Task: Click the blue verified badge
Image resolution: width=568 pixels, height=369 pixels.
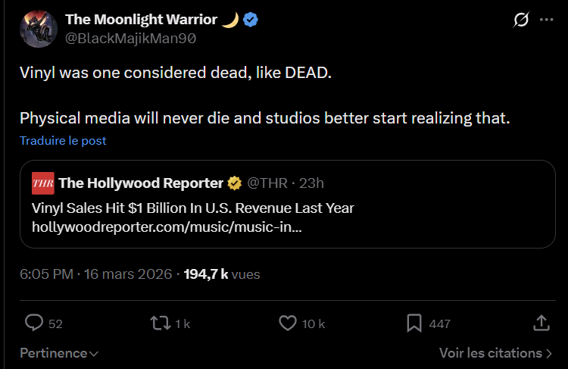Action: tap(251, 20)
